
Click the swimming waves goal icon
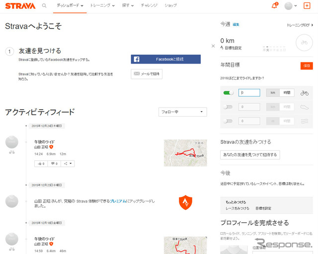tap(305, 121)
